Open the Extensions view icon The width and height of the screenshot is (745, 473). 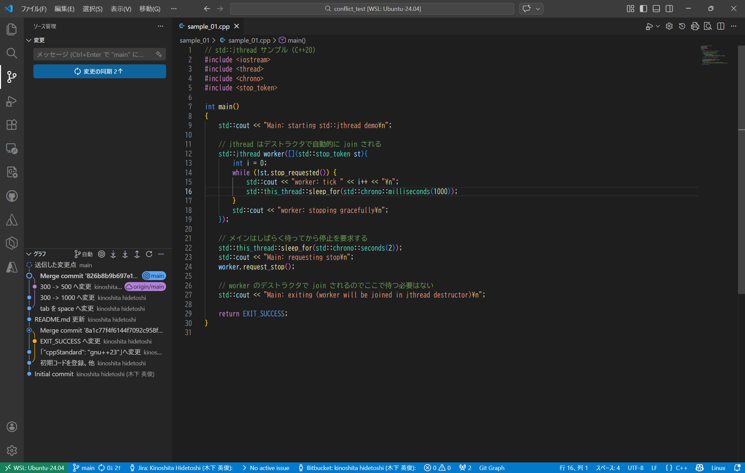[x=12, y=125]
